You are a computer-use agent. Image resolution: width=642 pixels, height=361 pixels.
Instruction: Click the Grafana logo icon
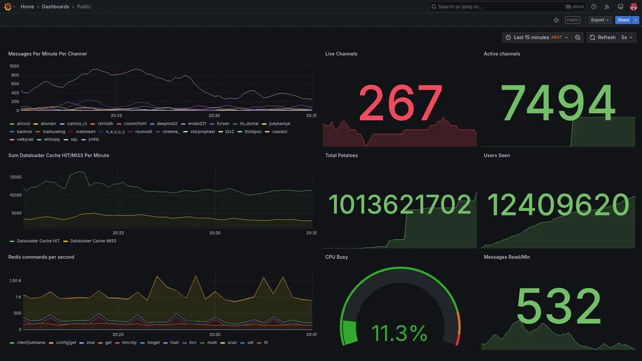[x=8, y=7]
